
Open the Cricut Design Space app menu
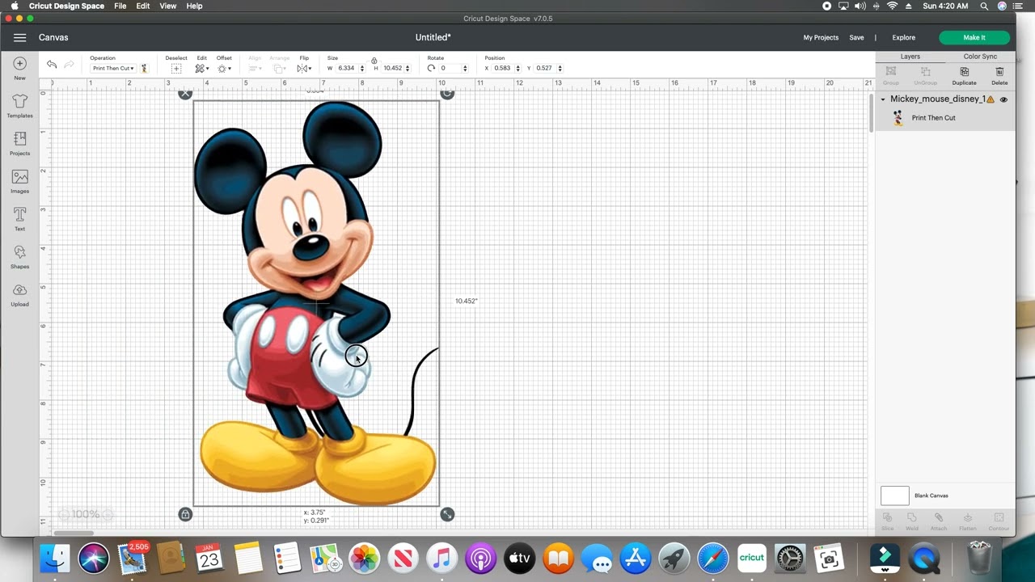click(x=66, y=6)
